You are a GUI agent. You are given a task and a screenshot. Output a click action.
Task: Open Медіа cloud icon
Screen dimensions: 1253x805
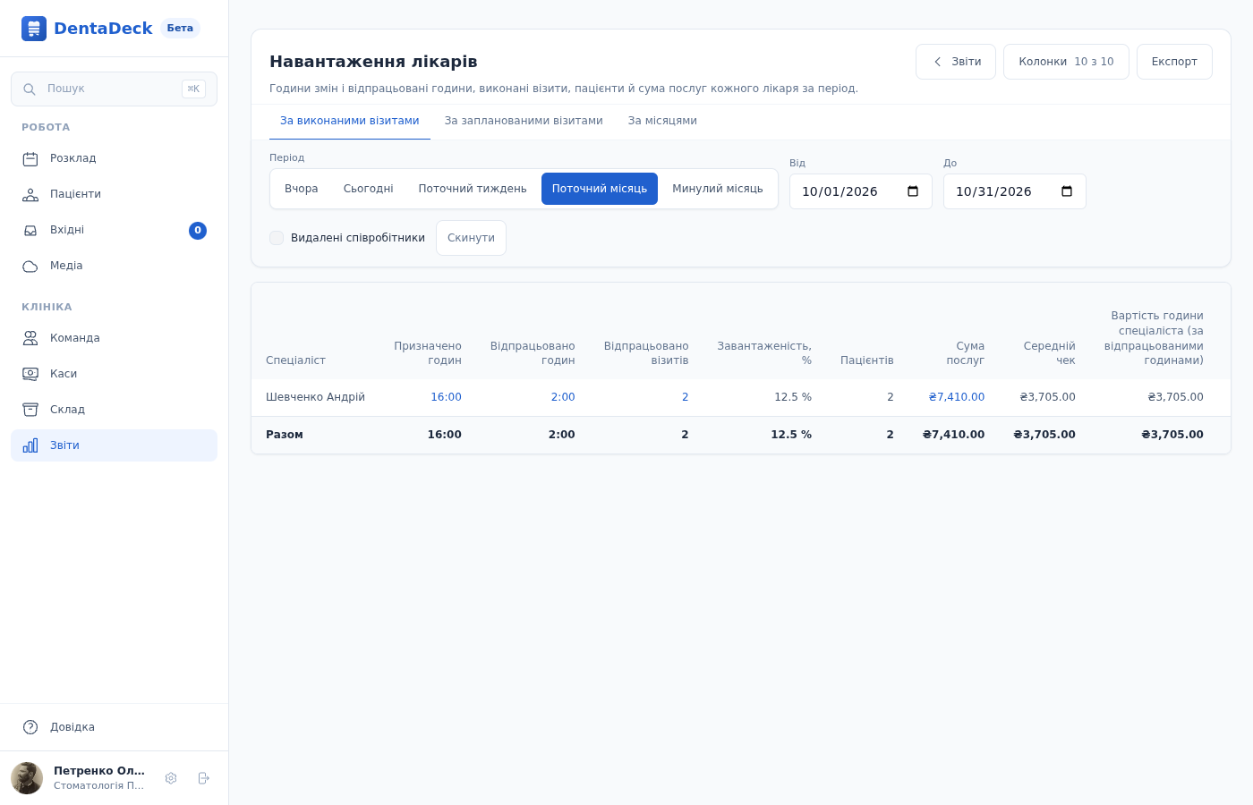click(x=30, y=267)
